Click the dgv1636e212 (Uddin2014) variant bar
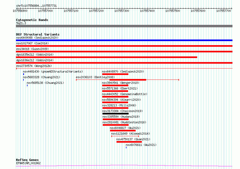Viewport: 240px width, 169px height. (124, 63)
